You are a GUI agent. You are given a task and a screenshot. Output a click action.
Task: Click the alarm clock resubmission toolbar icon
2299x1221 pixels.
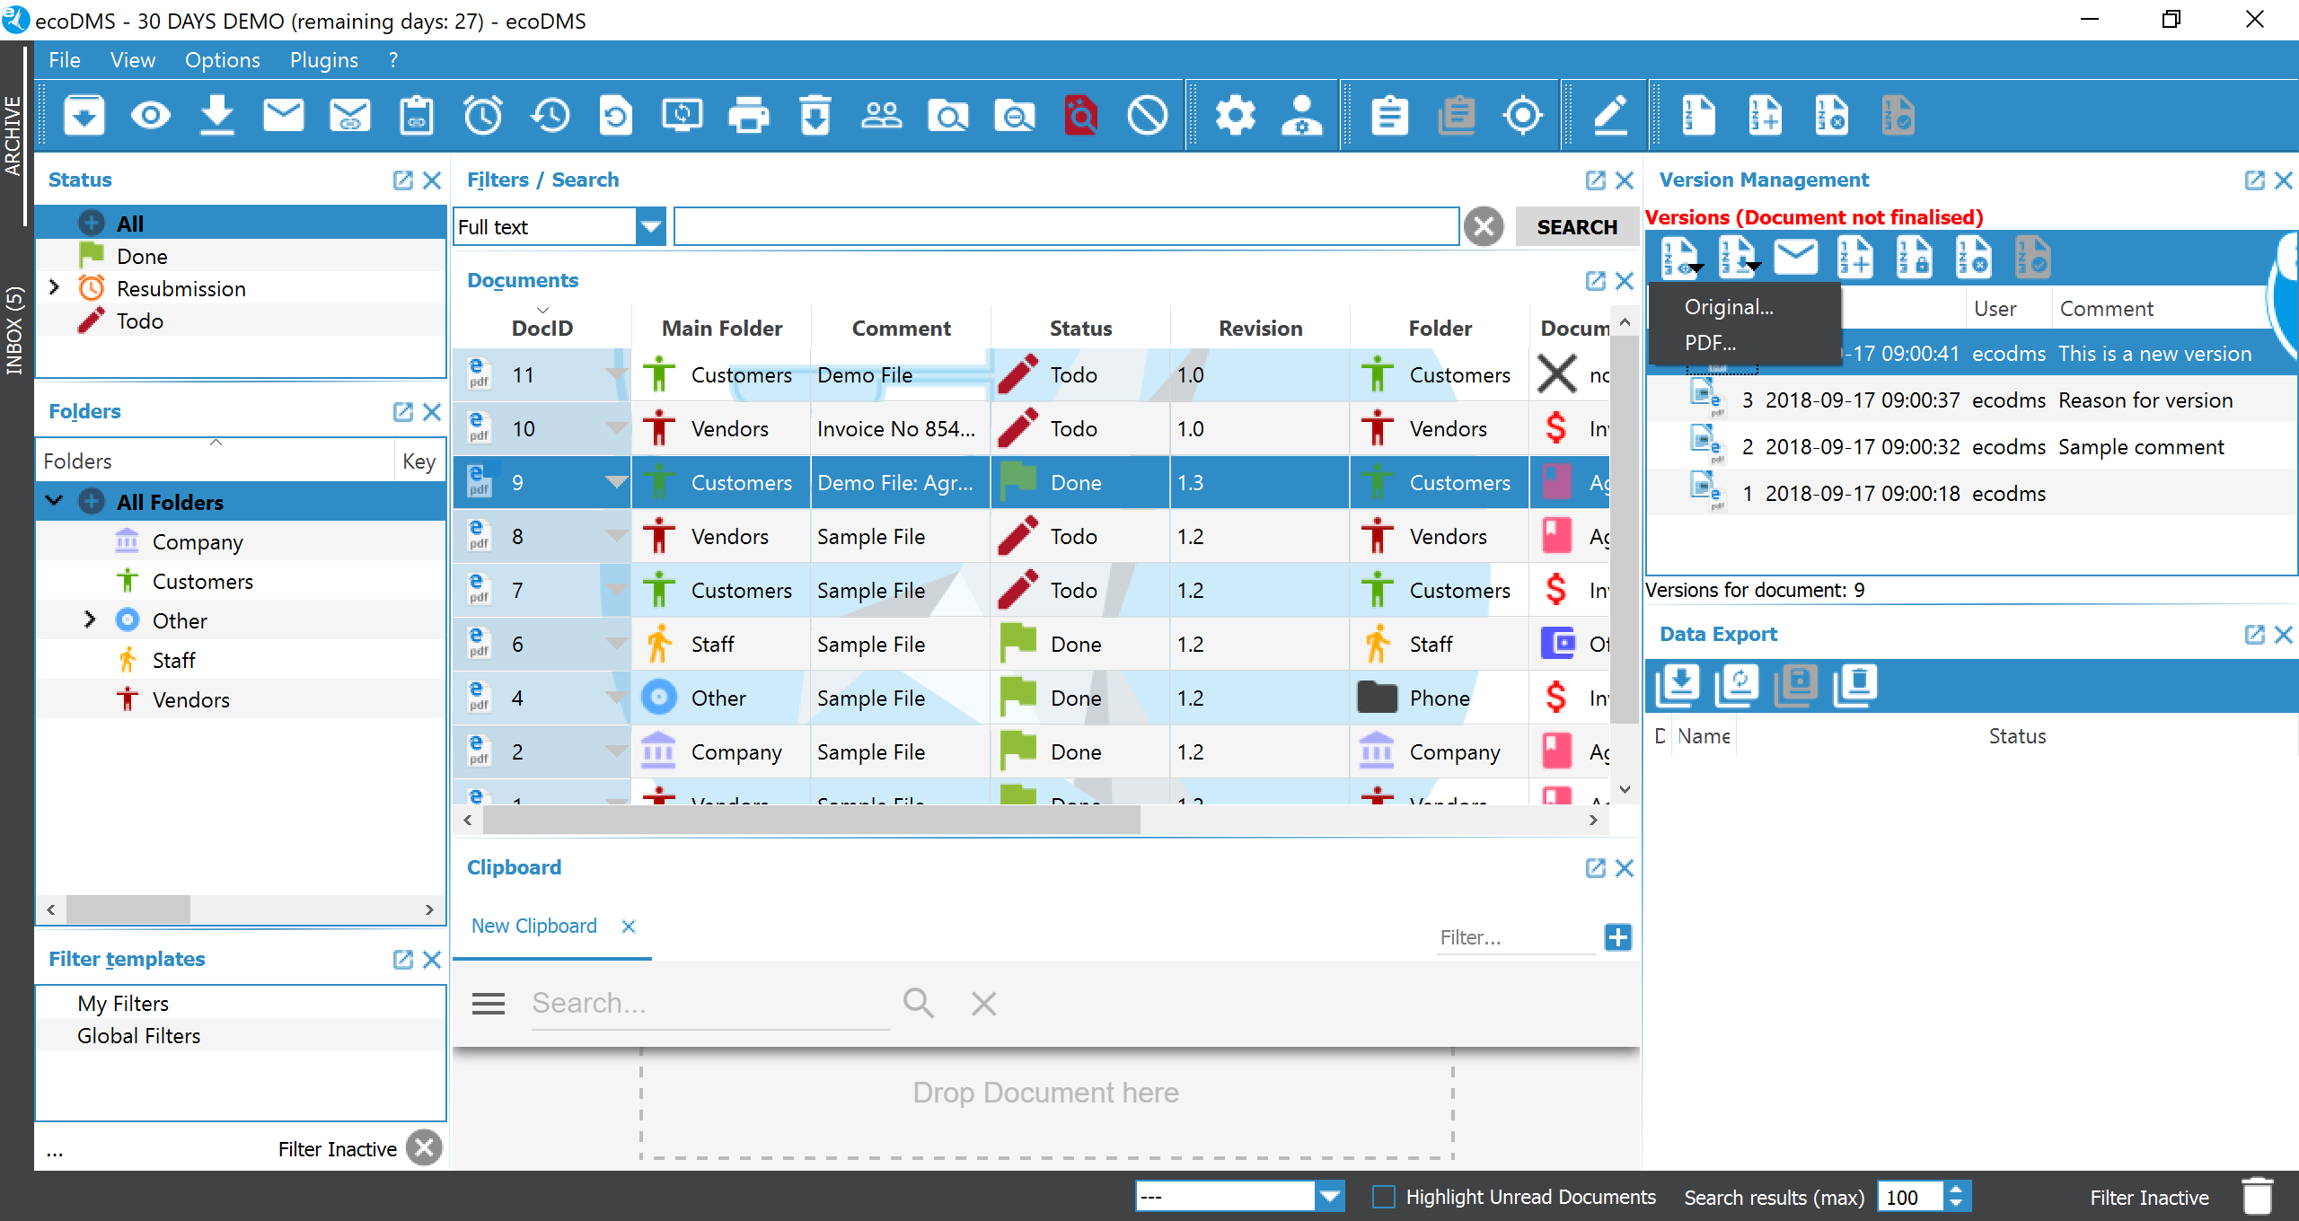(483, 116)
